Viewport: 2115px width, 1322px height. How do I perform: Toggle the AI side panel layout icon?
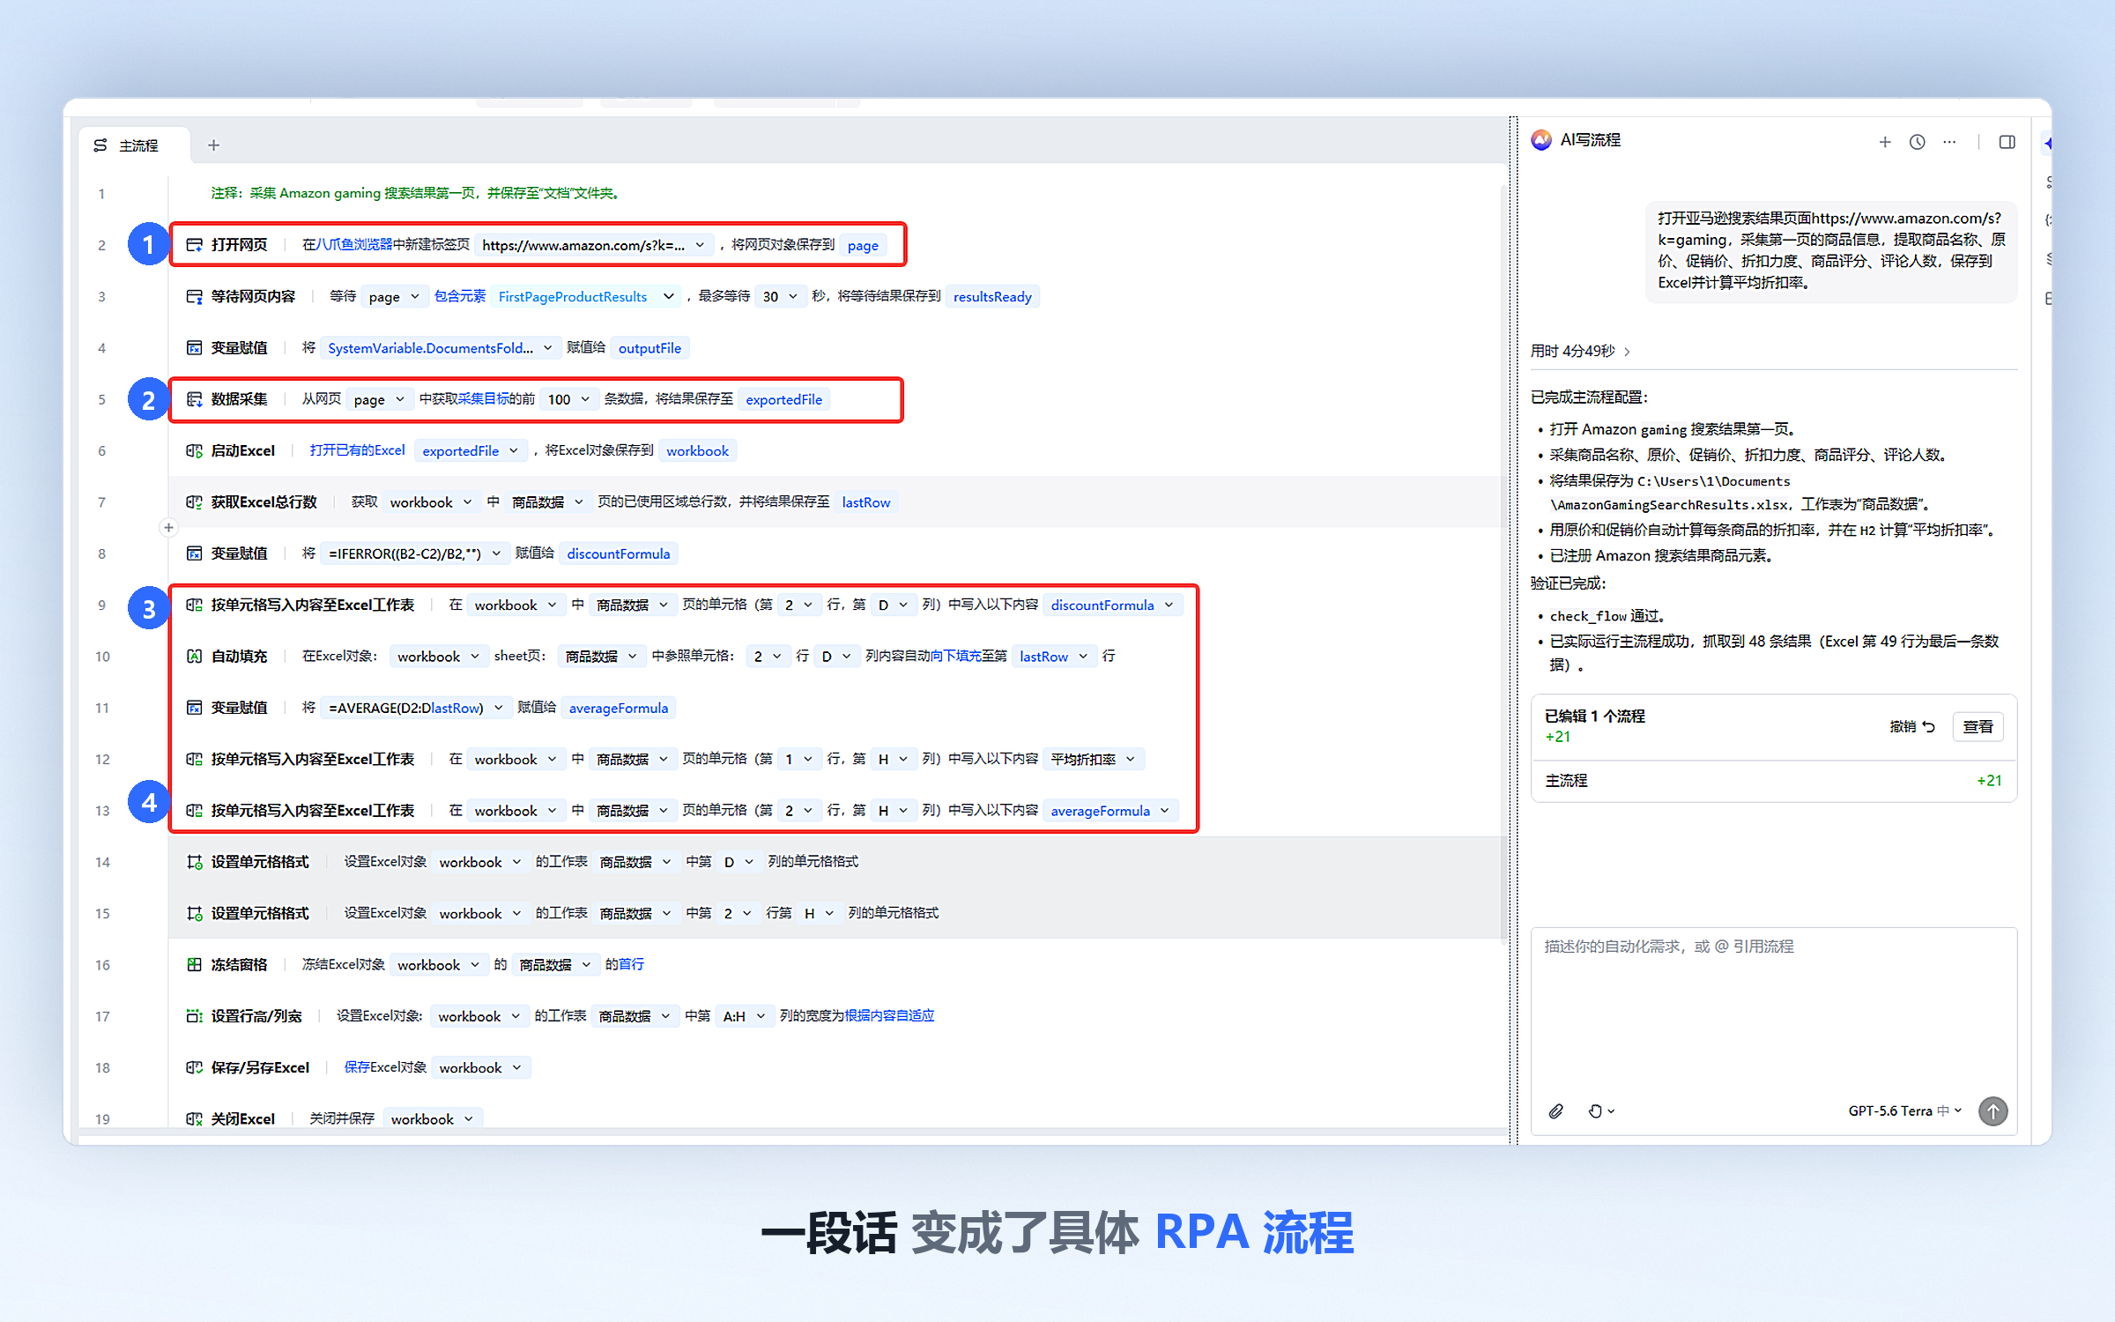pos(2007,142)
